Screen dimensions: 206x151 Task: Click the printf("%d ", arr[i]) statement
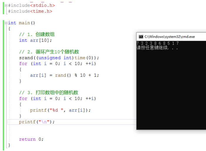(x=60, y=110)
